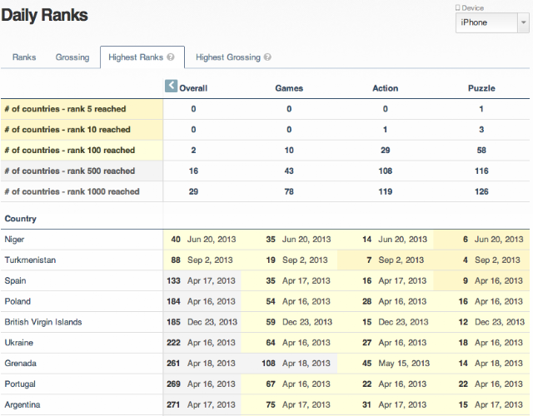Screen dimensions: 533x416
Task: Switch to the Grossing tab
Action: click(x=72, y=57)
